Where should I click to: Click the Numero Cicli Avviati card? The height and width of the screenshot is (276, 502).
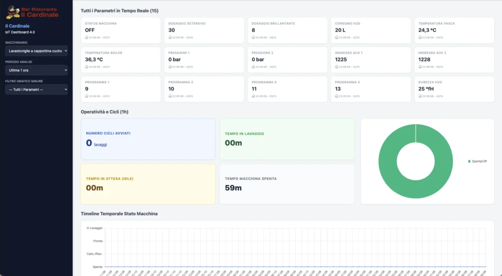(148, 139)
